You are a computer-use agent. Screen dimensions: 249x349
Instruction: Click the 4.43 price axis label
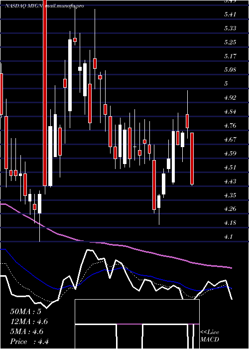pyautogui.click(x=230, y=181)
